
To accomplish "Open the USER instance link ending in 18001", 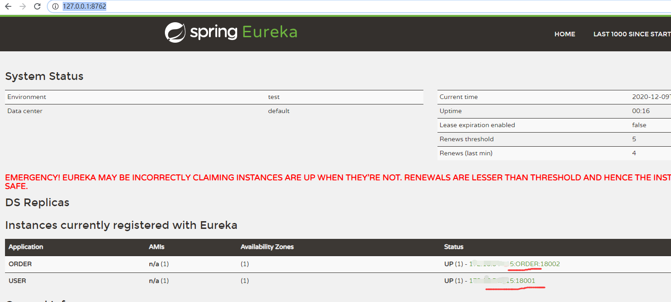I will (502, 281).
